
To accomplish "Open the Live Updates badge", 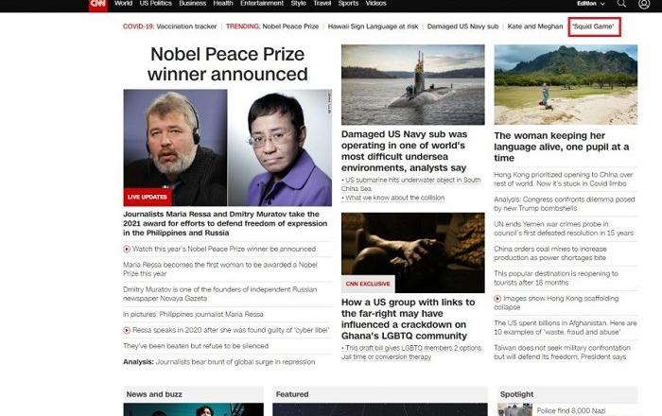I will tap(148, 197).
